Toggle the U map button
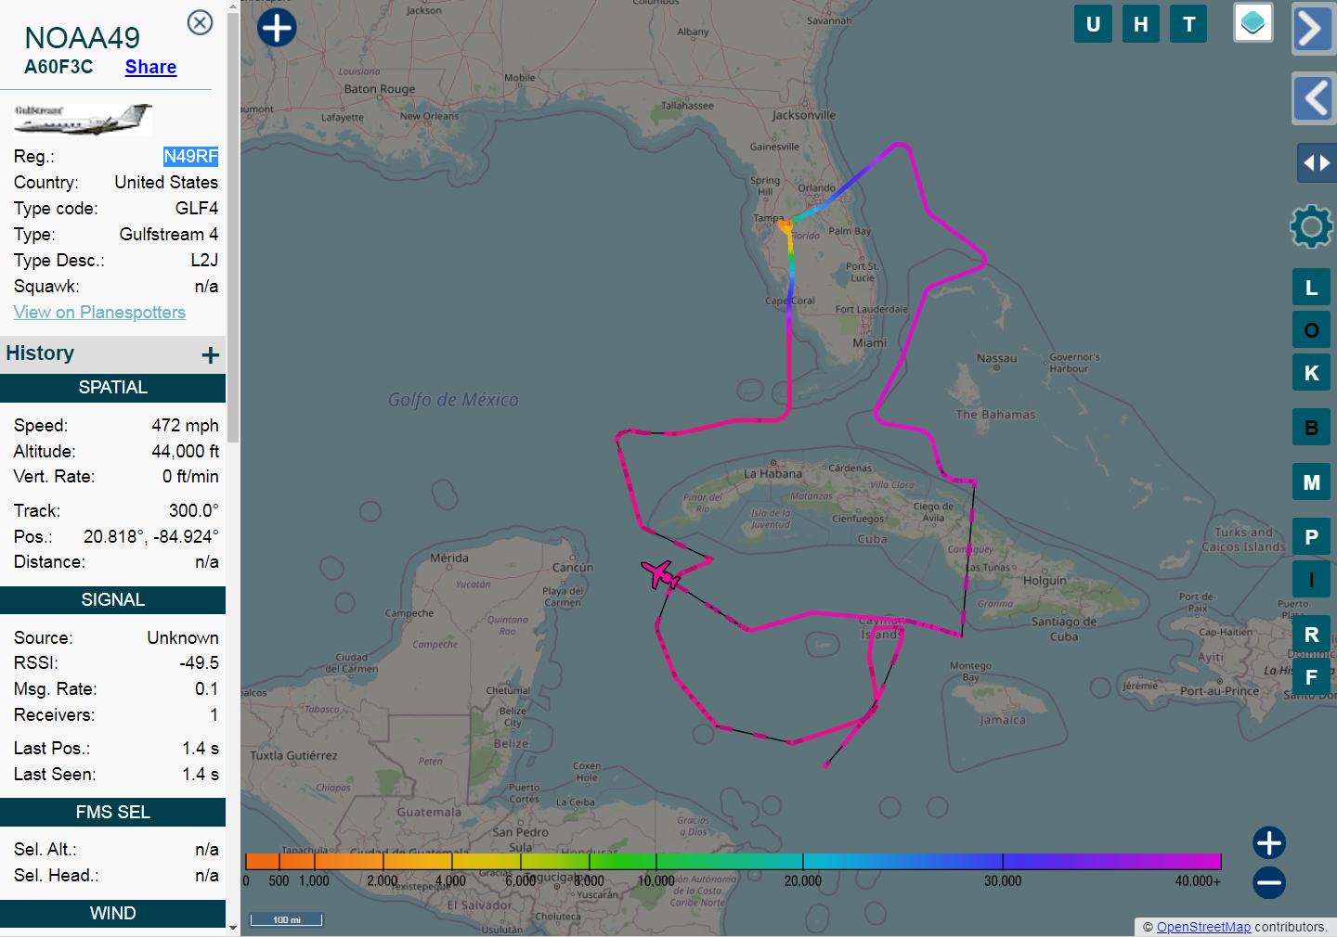The width and height of the screenshot is (1337, 937). click(x=1093, y=24)
